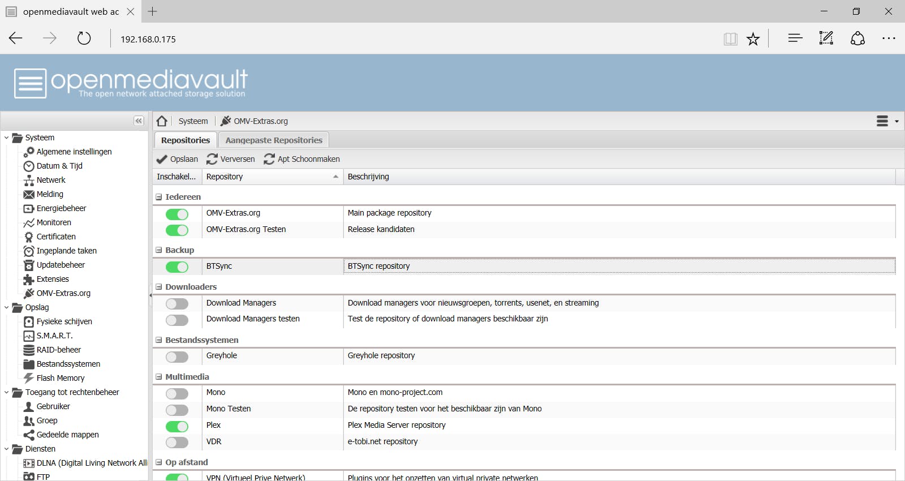Open the Algemene instellingen gear icon
The width and height of the screenshot is (905, 481).
[29, 152]
